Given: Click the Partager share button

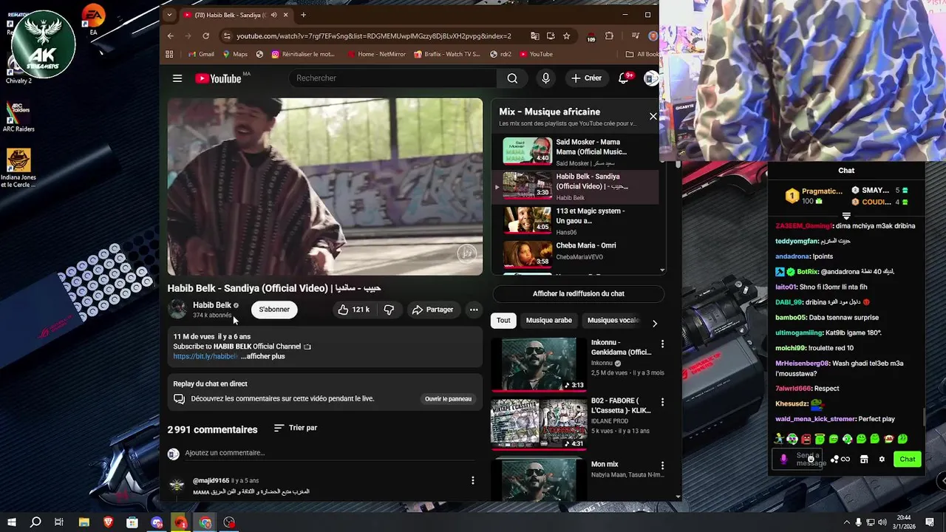Looking at the screenshot, I should (433, 310).
